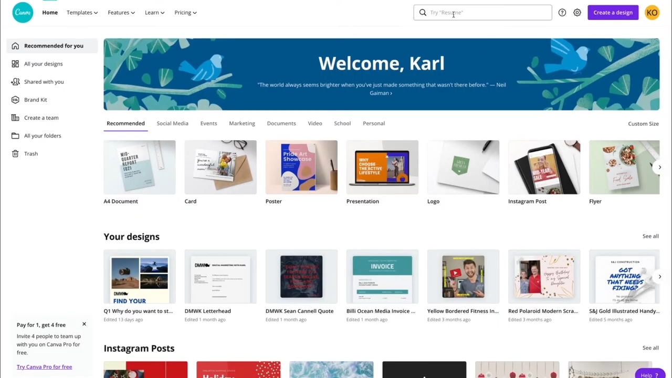Open the KO account avatar
Viewport: 672px width, 378px height.
(x=652, y=13)
